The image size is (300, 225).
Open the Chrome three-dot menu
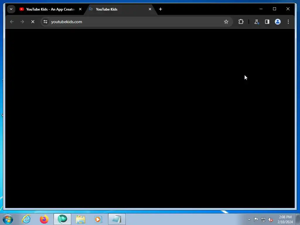click(288, 22)
